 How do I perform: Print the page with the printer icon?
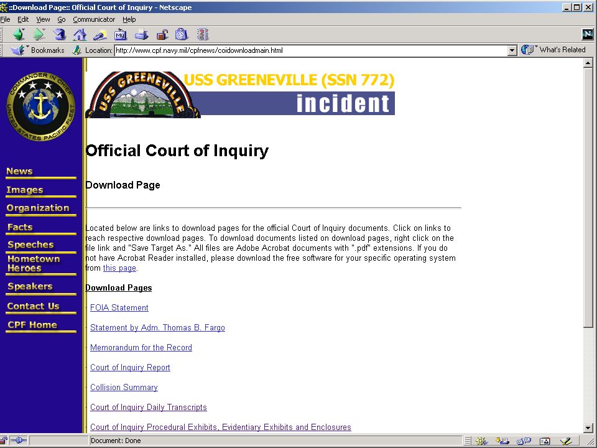click(x=141, y=35)
